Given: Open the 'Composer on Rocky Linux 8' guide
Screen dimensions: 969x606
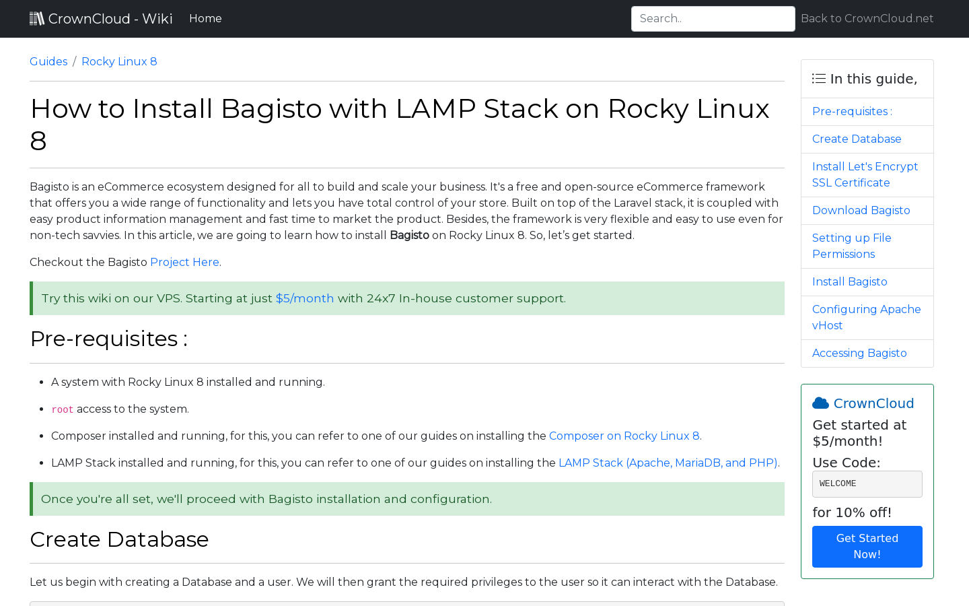Looking at the screenshot, I should pyautogui.click(x=624, y=436).
